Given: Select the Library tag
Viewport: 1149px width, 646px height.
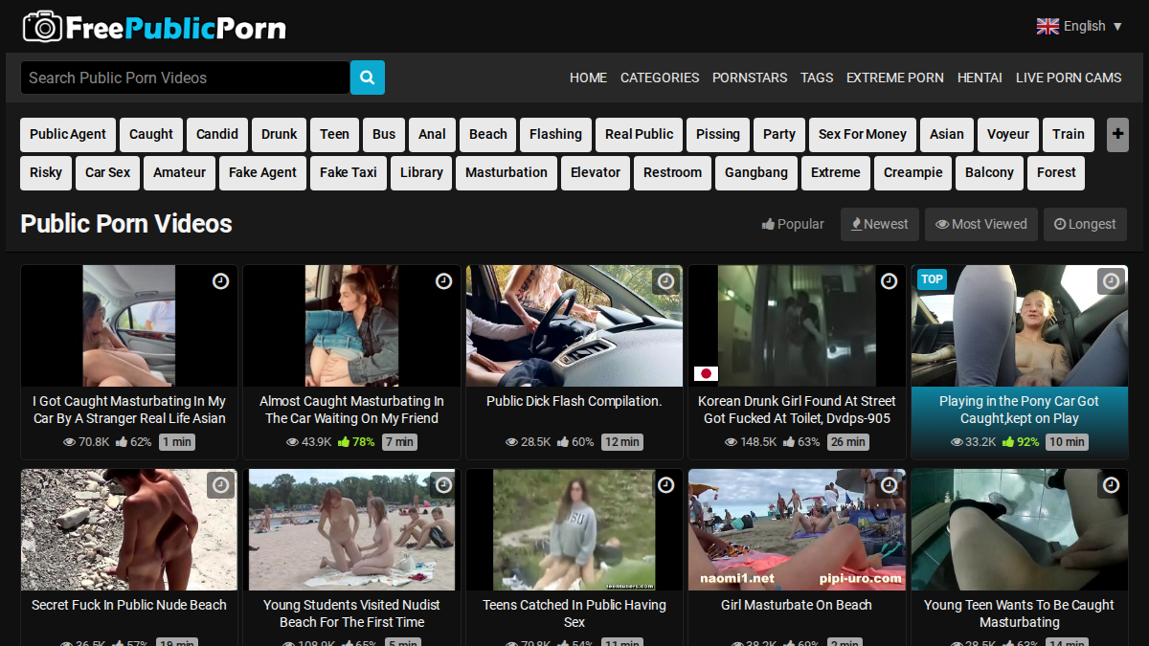Looking at the screenshot, I should coord(421,173).
